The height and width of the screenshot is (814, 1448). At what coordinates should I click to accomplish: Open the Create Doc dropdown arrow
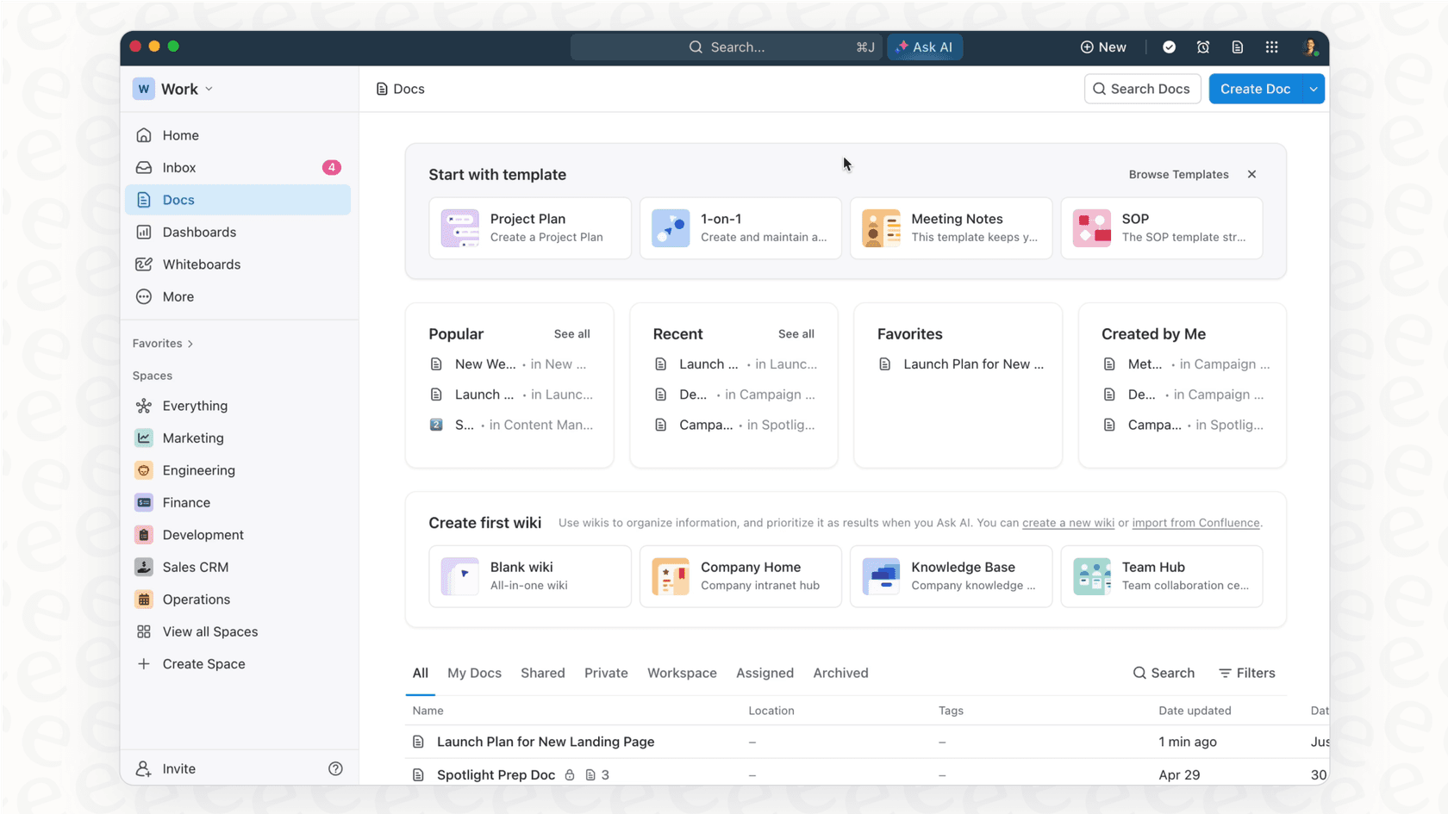tap(1313, 89)
